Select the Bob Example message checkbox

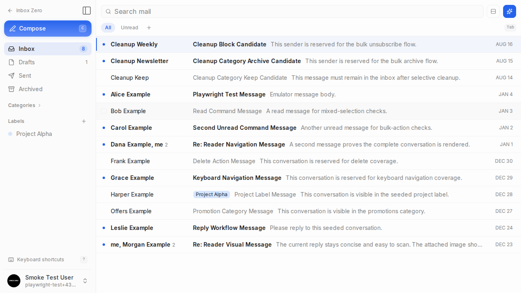click(104, 111)
